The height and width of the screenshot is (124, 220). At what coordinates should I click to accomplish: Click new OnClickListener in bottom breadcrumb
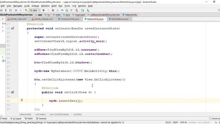tap(59, 114)
